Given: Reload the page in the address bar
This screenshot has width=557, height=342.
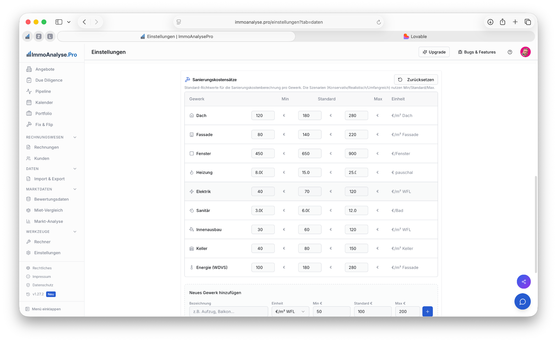Looking at the screenshot, I should [x=378, y=22].
